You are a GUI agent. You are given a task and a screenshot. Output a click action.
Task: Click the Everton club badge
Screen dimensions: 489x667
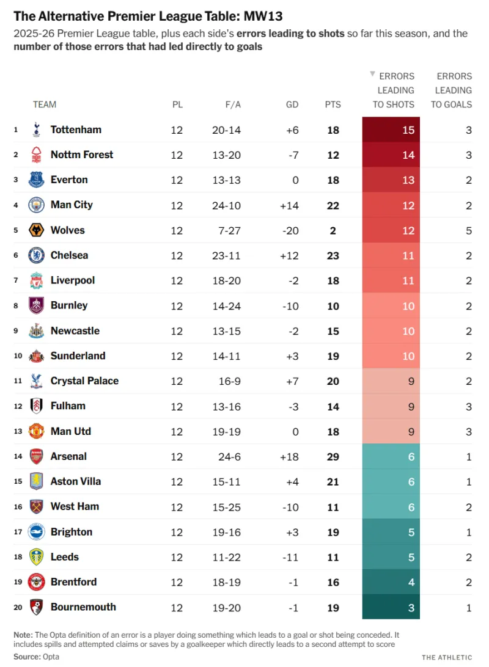click(x=37, y=180)
